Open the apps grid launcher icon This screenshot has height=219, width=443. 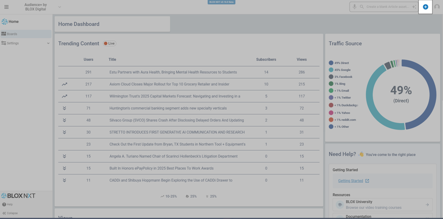[7, 7]
